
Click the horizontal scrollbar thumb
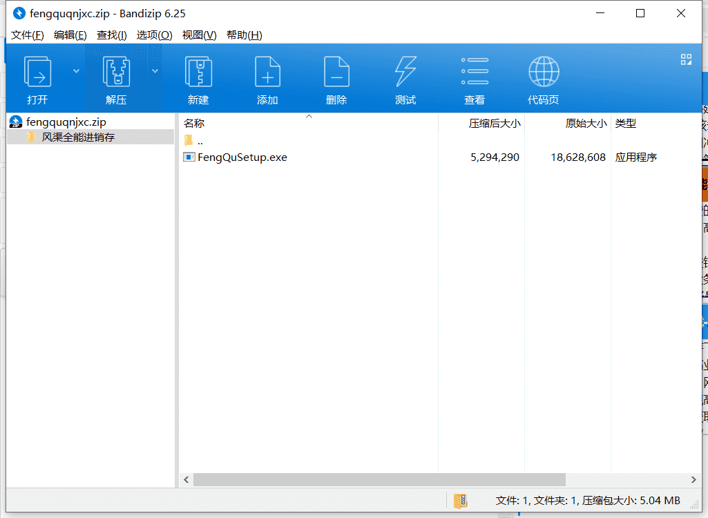click(379, 479)
